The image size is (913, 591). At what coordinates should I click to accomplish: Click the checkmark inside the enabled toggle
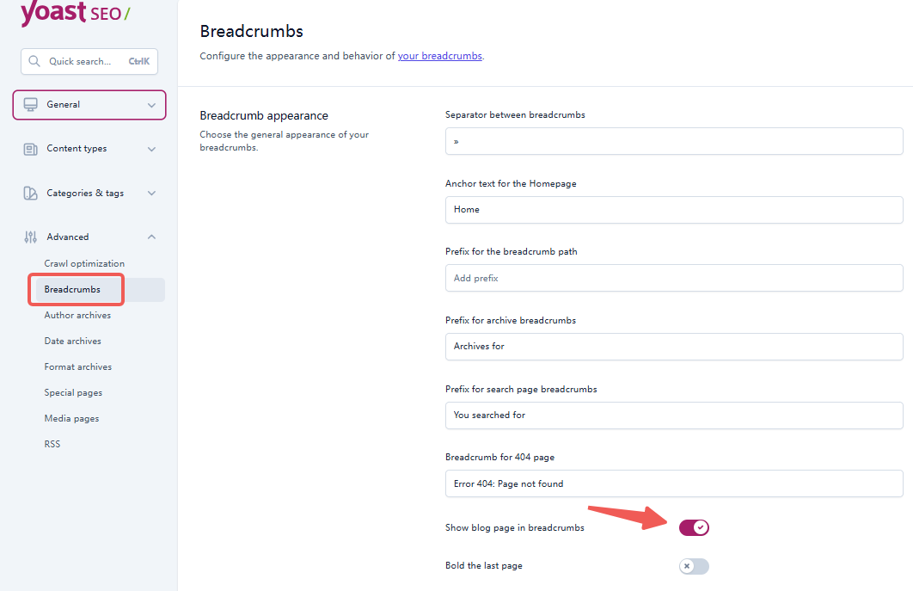click(699, 527)
